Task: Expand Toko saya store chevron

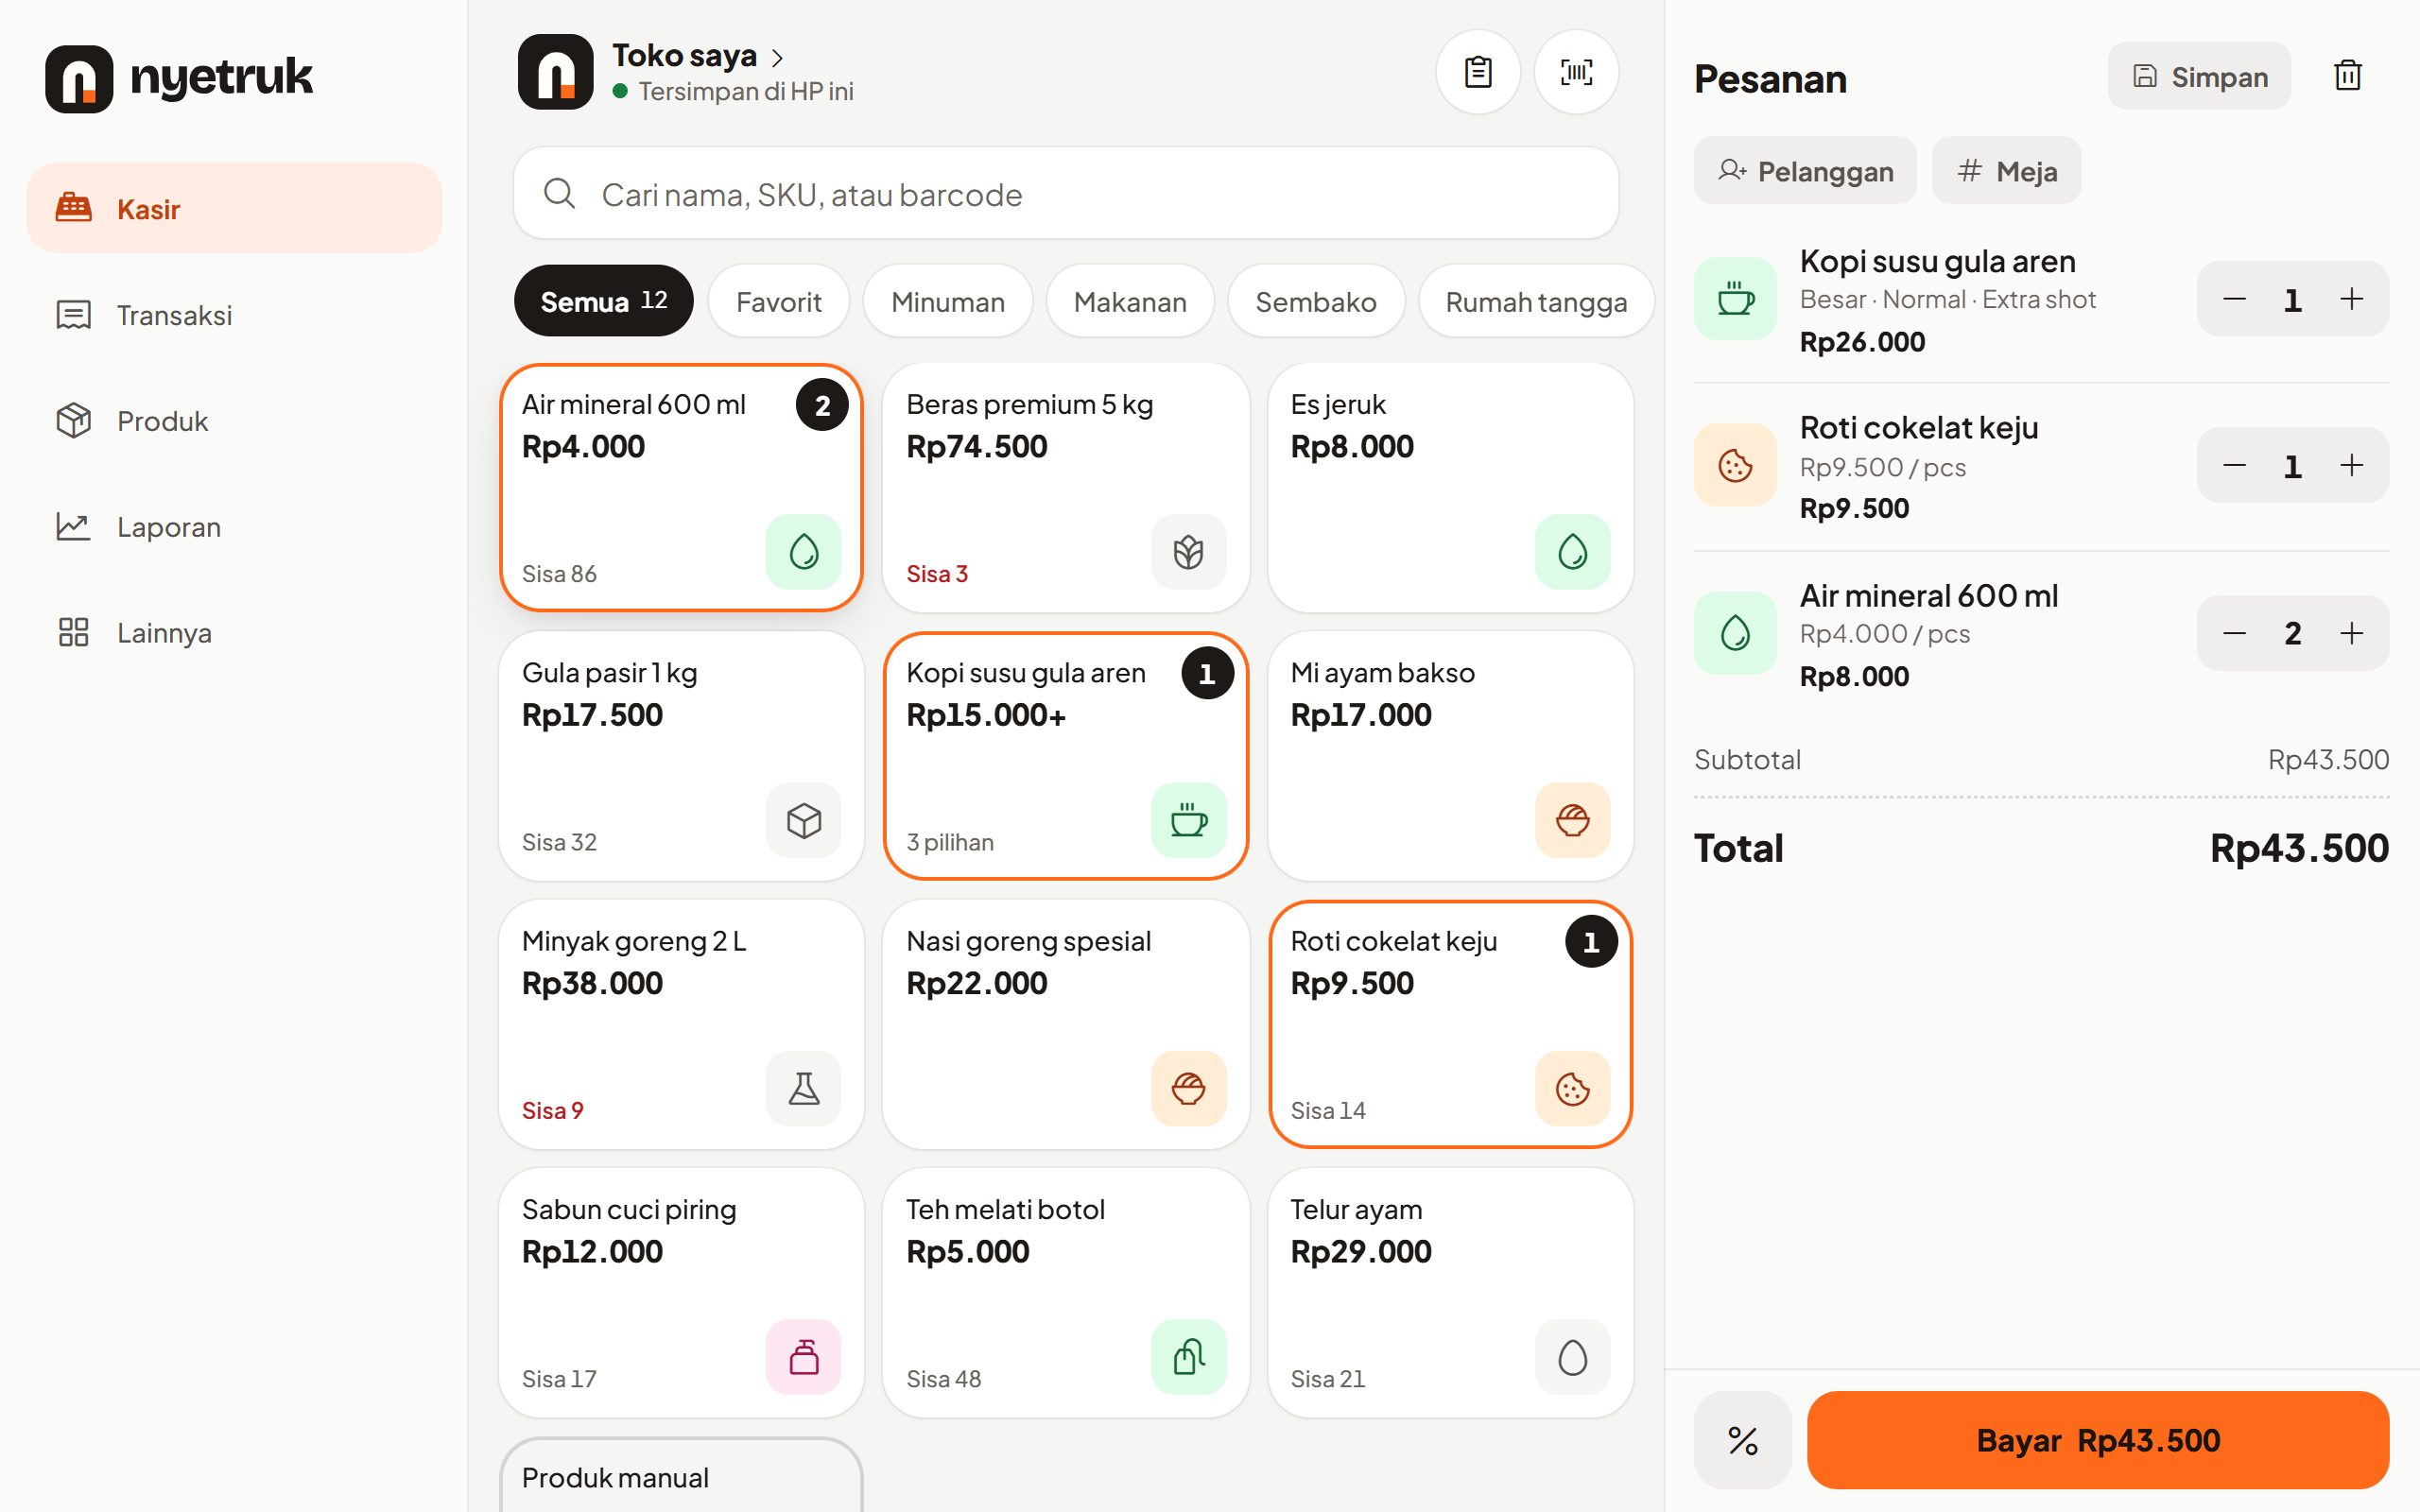Action: (x=777, y=58)
